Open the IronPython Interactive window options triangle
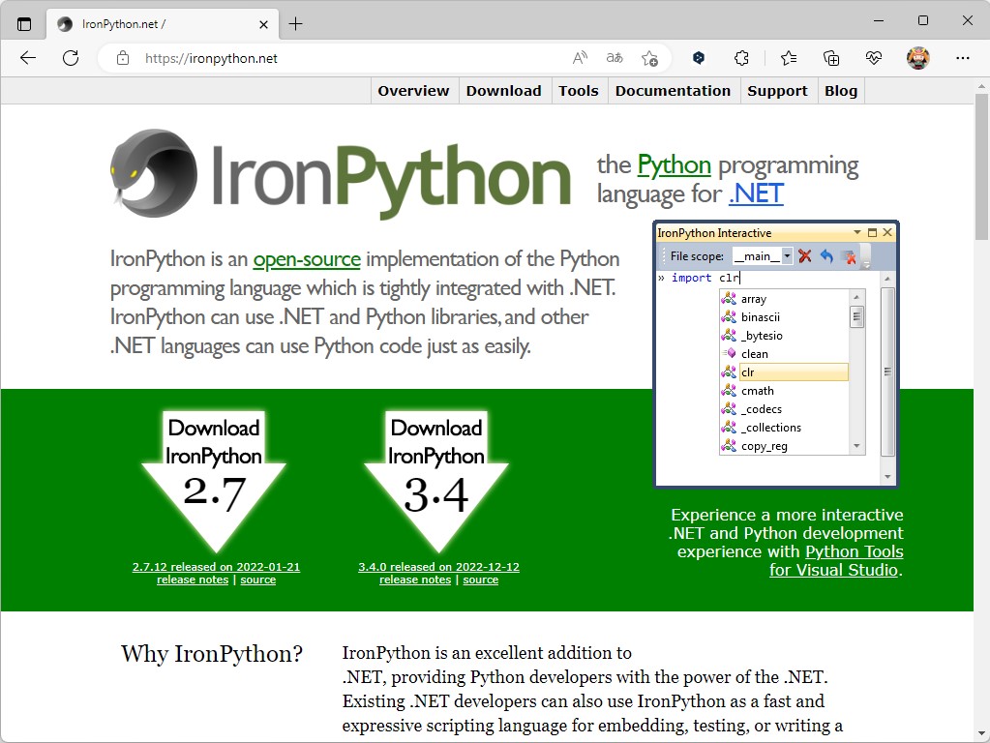990x743 pixels. 857,232
